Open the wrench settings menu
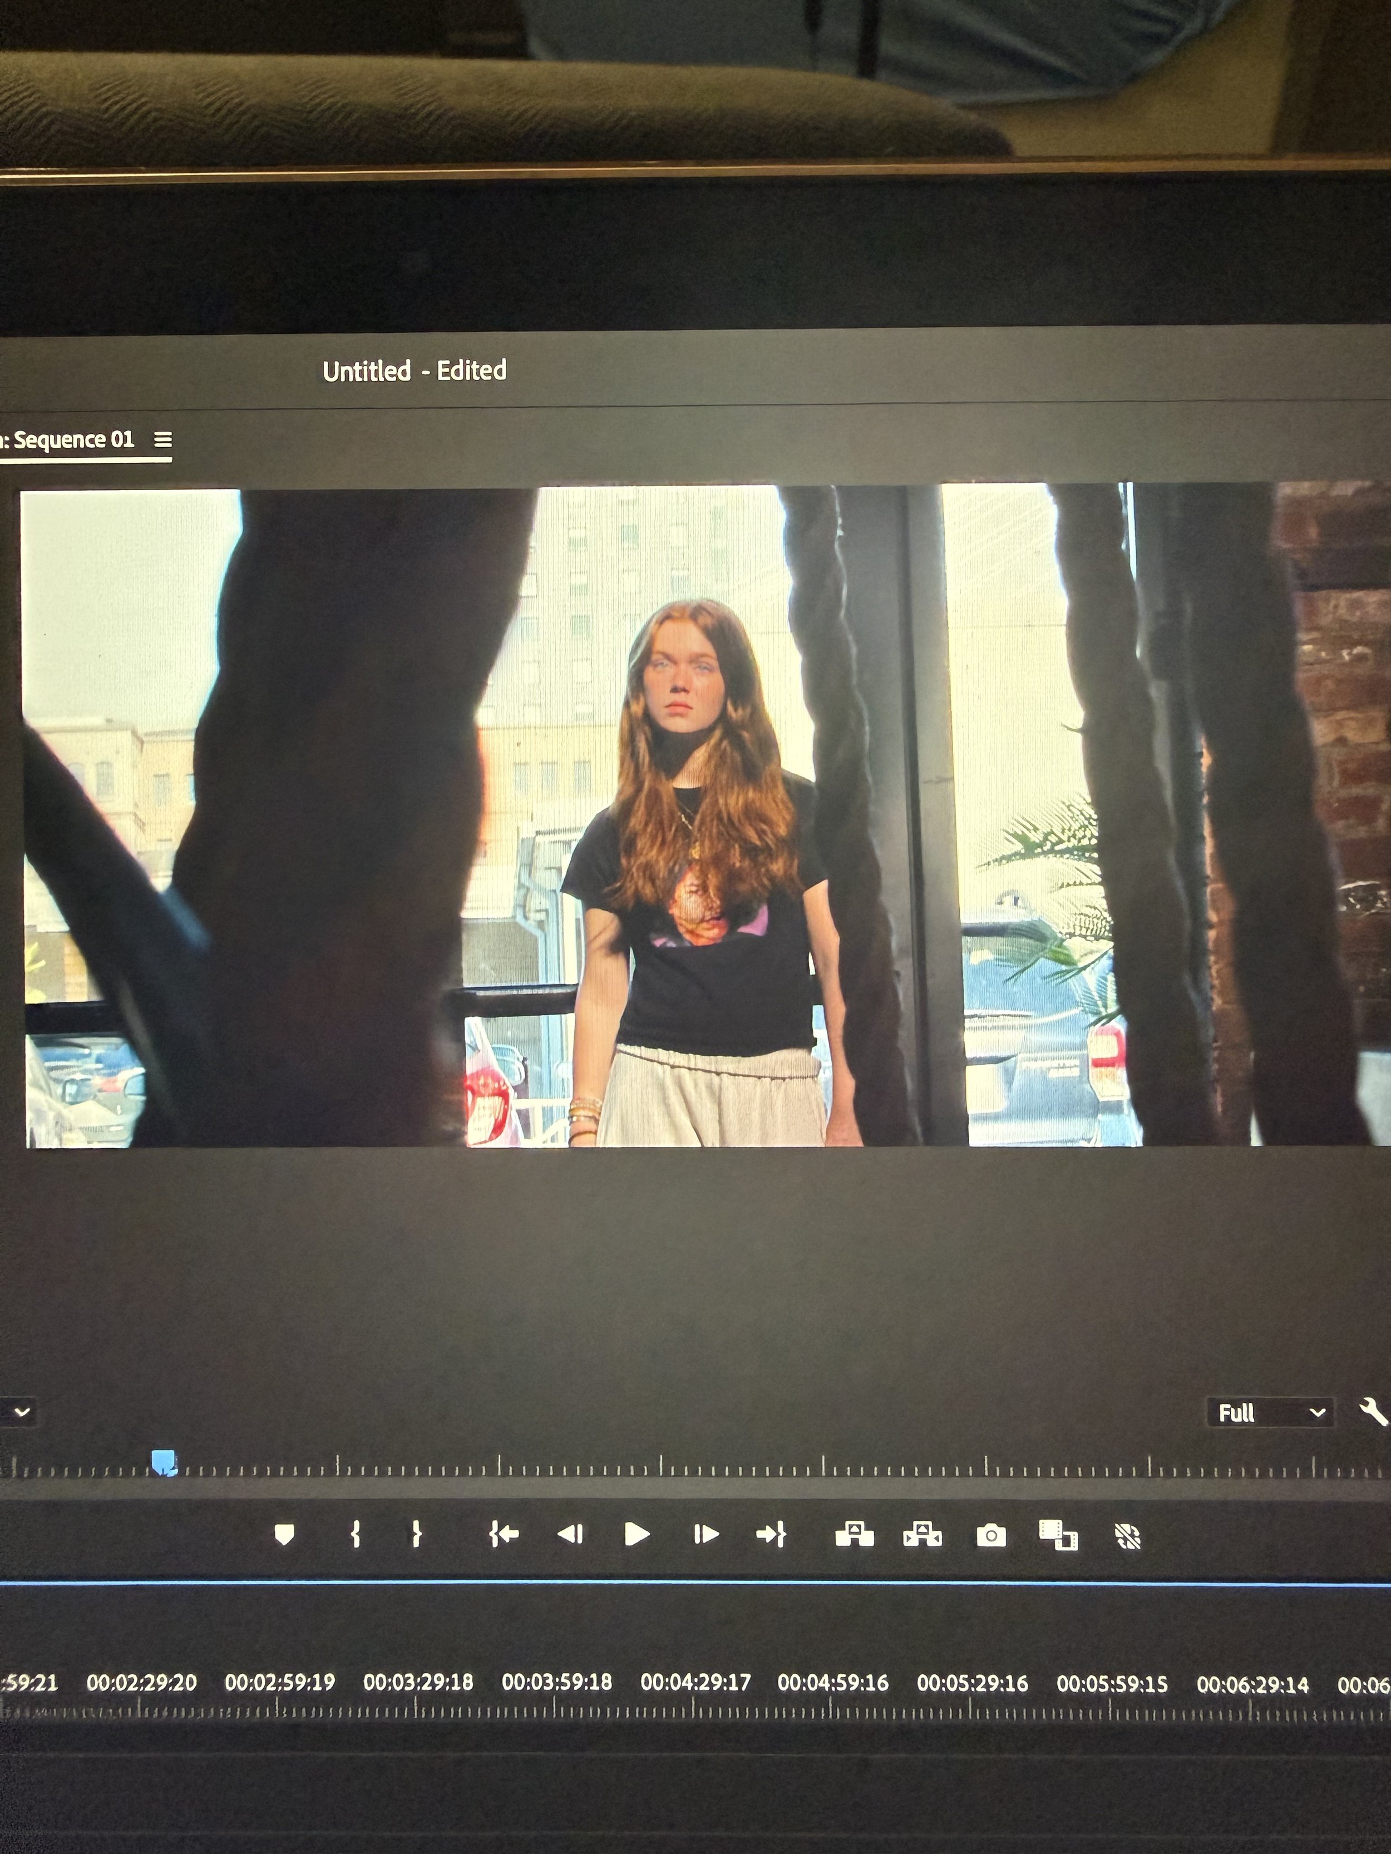 [1373, 1412]
